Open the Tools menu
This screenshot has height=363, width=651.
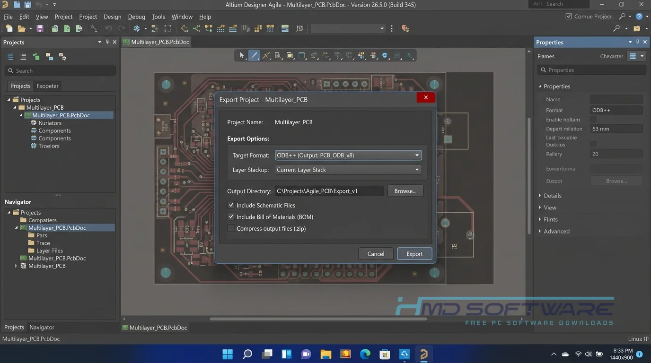click(158, 17)
